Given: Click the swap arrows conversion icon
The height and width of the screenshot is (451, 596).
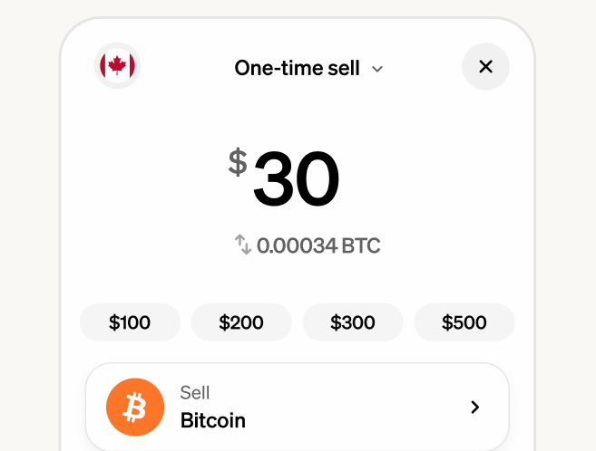Looking at the screenshot, I should (x=243, y=245).
